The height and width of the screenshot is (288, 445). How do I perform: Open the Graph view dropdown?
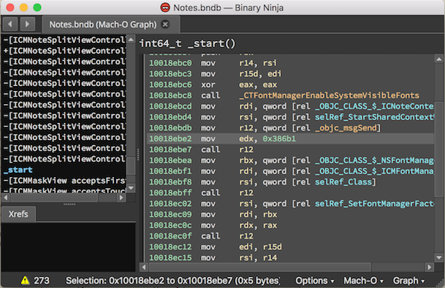[x=409, y=280]
